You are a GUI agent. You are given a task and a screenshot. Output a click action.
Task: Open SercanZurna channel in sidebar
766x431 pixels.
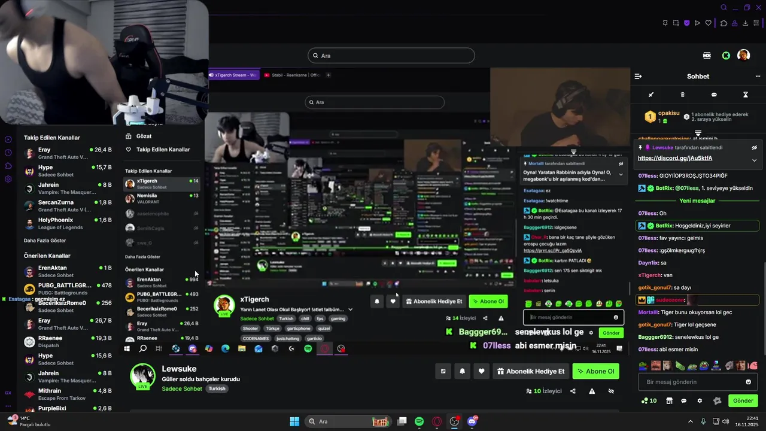click(68, 206)
